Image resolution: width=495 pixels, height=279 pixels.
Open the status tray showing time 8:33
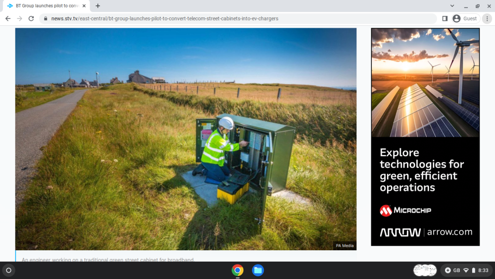[467, 270]
